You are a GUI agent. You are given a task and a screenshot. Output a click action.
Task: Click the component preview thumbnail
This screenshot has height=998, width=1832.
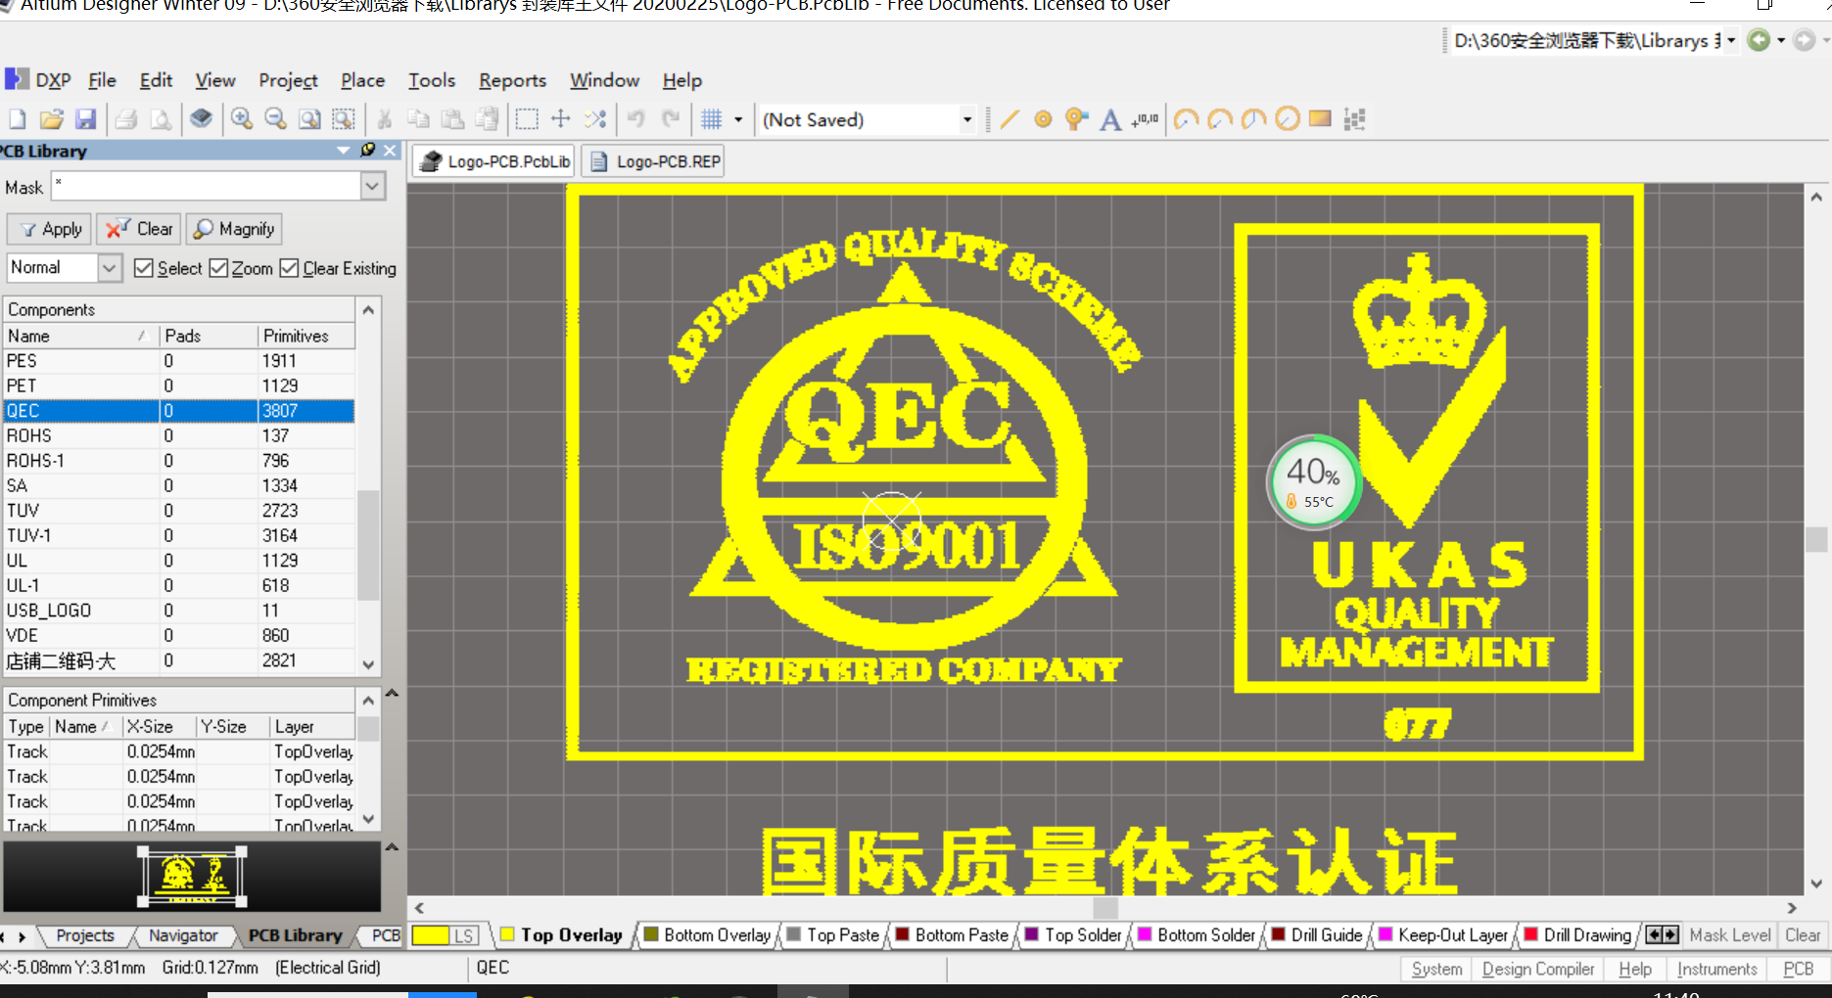click(192, 877)
